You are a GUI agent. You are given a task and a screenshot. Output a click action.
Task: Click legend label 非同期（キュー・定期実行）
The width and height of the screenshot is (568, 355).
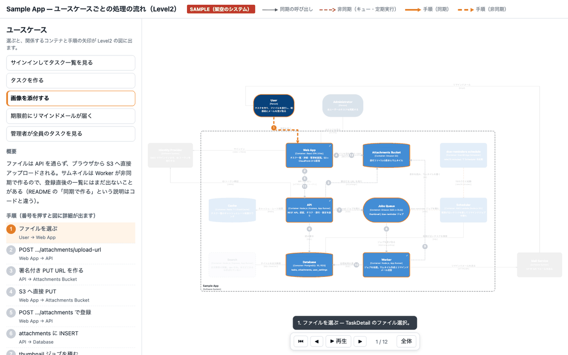[x=367, y=9]
